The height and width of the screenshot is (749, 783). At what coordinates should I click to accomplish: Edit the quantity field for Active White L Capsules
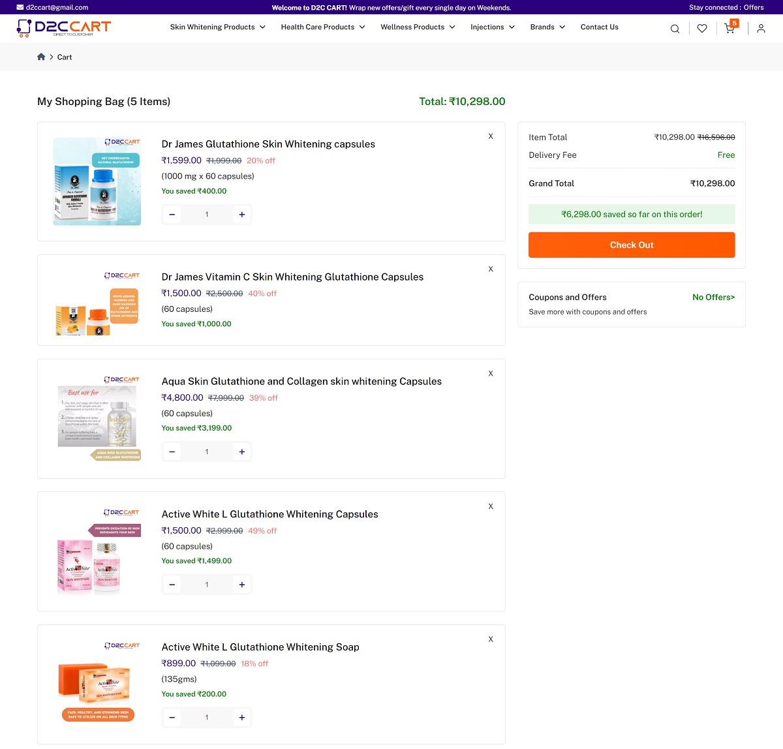pos(206,584)
